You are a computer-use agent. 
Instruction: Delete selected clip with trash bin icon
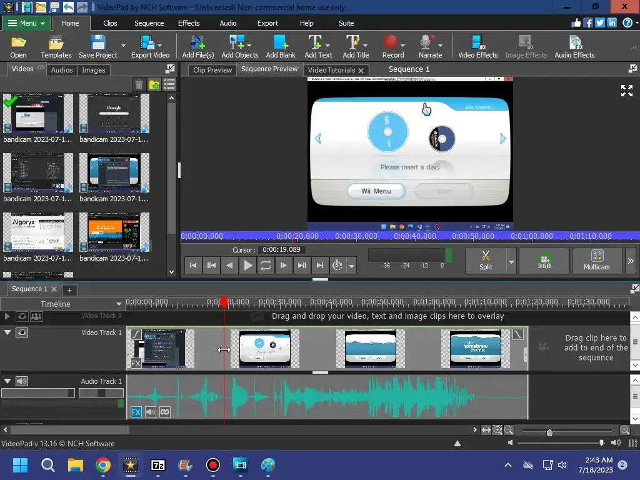(139, 84)
